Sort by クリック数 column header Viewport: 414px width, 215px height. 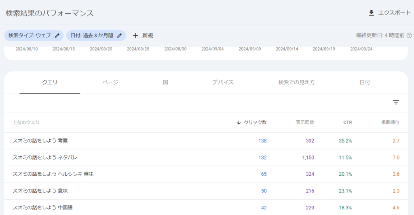tap(255, 122)
